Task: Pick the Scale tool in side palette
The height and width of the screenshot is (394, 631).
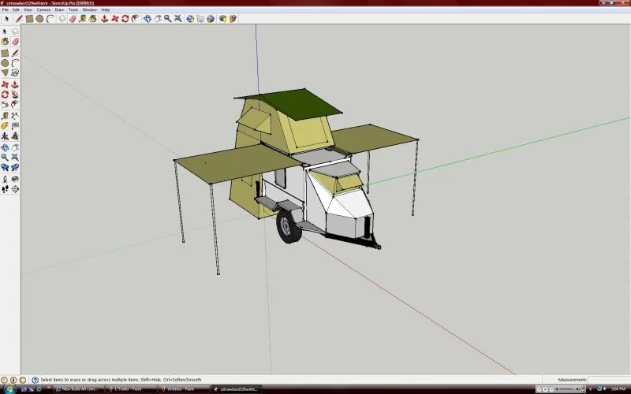Action: (5, 105)
